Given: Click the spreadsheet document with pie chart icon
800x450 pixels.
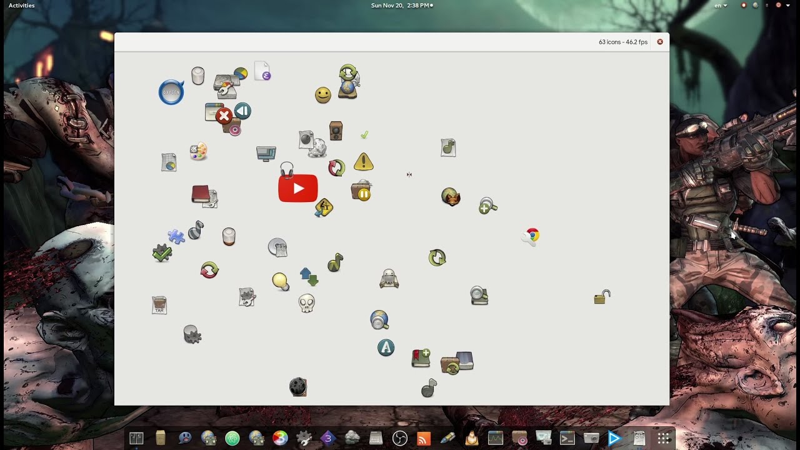Looking at the screenshot, I should 169,162.
